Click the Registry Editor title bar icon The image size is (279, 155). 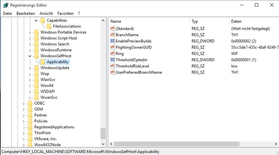6,5
